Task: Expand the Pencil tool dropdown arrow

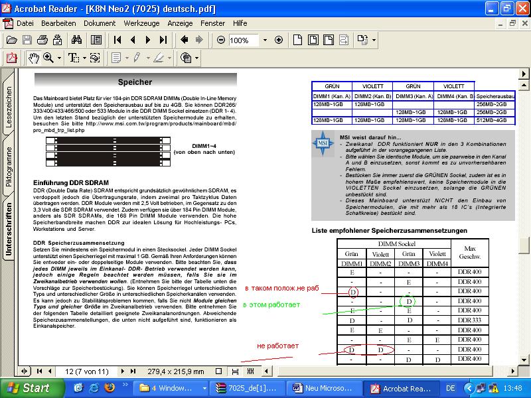Action: [x=148, y=58]
